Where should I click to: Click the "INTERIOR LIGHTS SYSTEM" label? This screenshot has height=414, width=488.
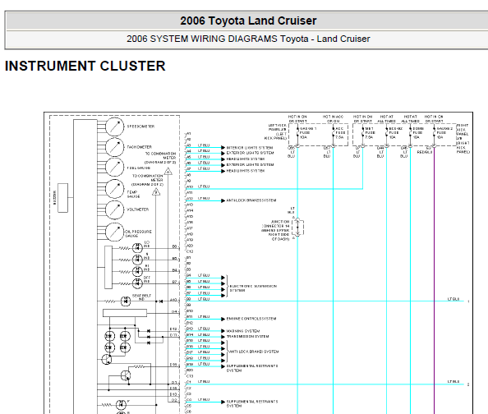(x=250, y=148)
